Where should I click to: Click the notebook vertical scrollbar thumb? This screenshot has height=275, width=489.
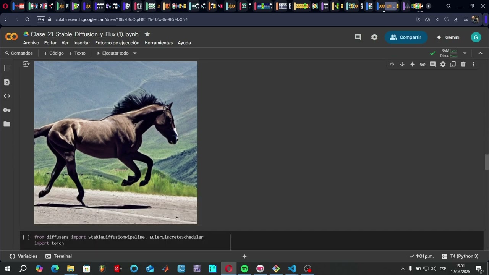tap(487, 162)
